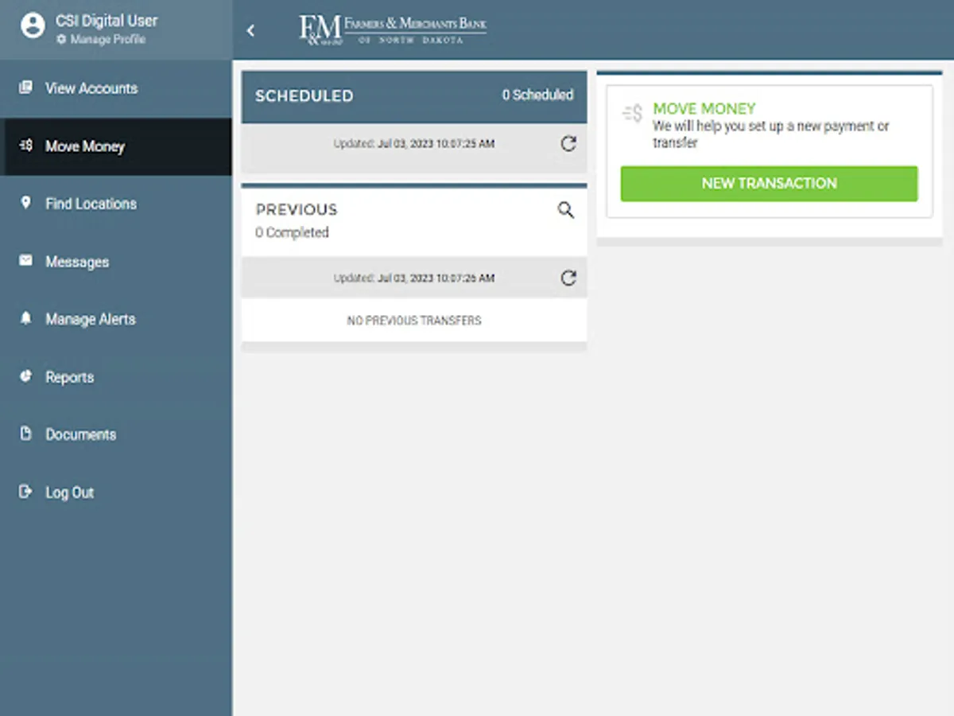Select the View Accounts ledger icon
The width and height of the screenshot is (954, 716).
tap(24, 88)
